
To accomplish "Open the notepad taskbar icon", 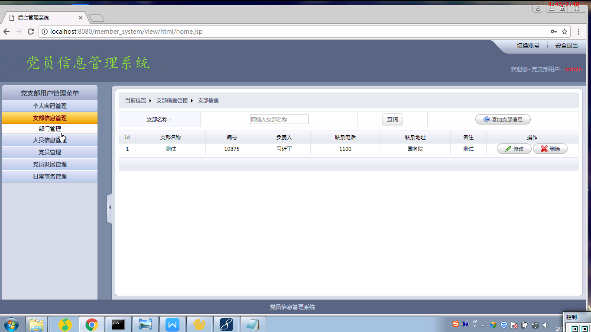I will click(x=253, y=324).
